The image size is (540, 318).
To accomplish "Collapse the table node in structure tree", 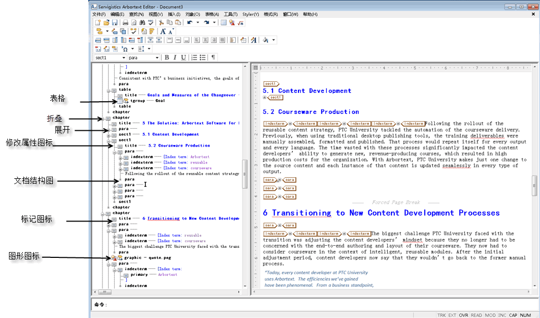I will [x=108, y=90].
